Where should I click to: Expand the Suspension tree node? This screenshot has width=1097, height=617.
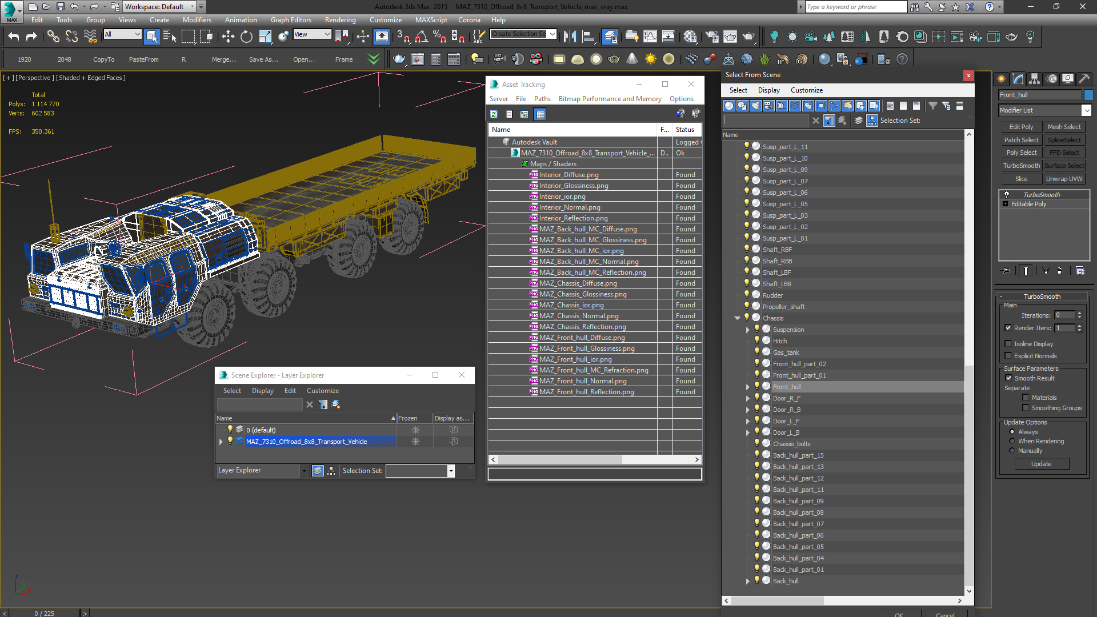click(747, 330)
